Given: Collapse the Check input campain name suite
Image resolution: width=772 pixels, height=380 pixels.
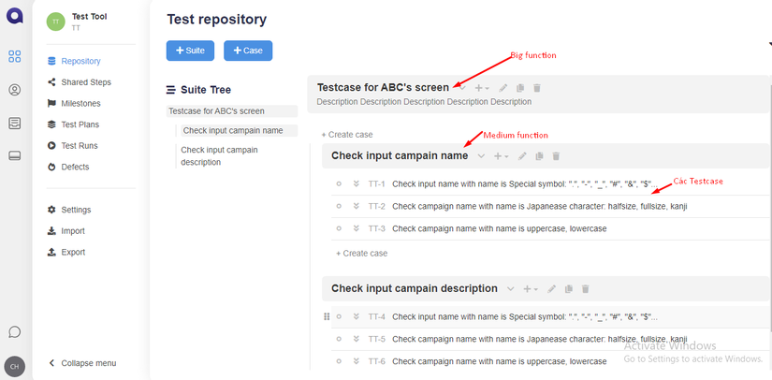Looking at the screenshot, I should tap(481, 156).
